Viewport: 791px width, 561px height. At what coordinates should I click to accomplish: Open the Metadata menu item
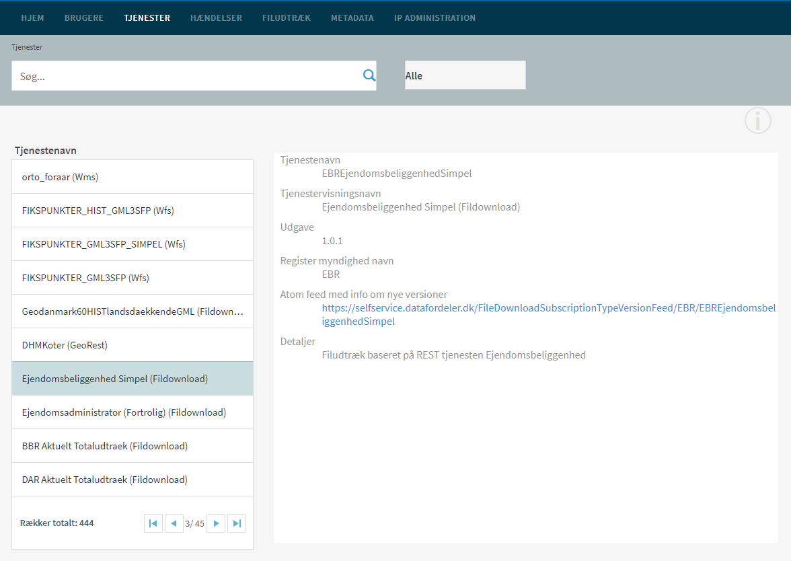(x=352, y=18)
